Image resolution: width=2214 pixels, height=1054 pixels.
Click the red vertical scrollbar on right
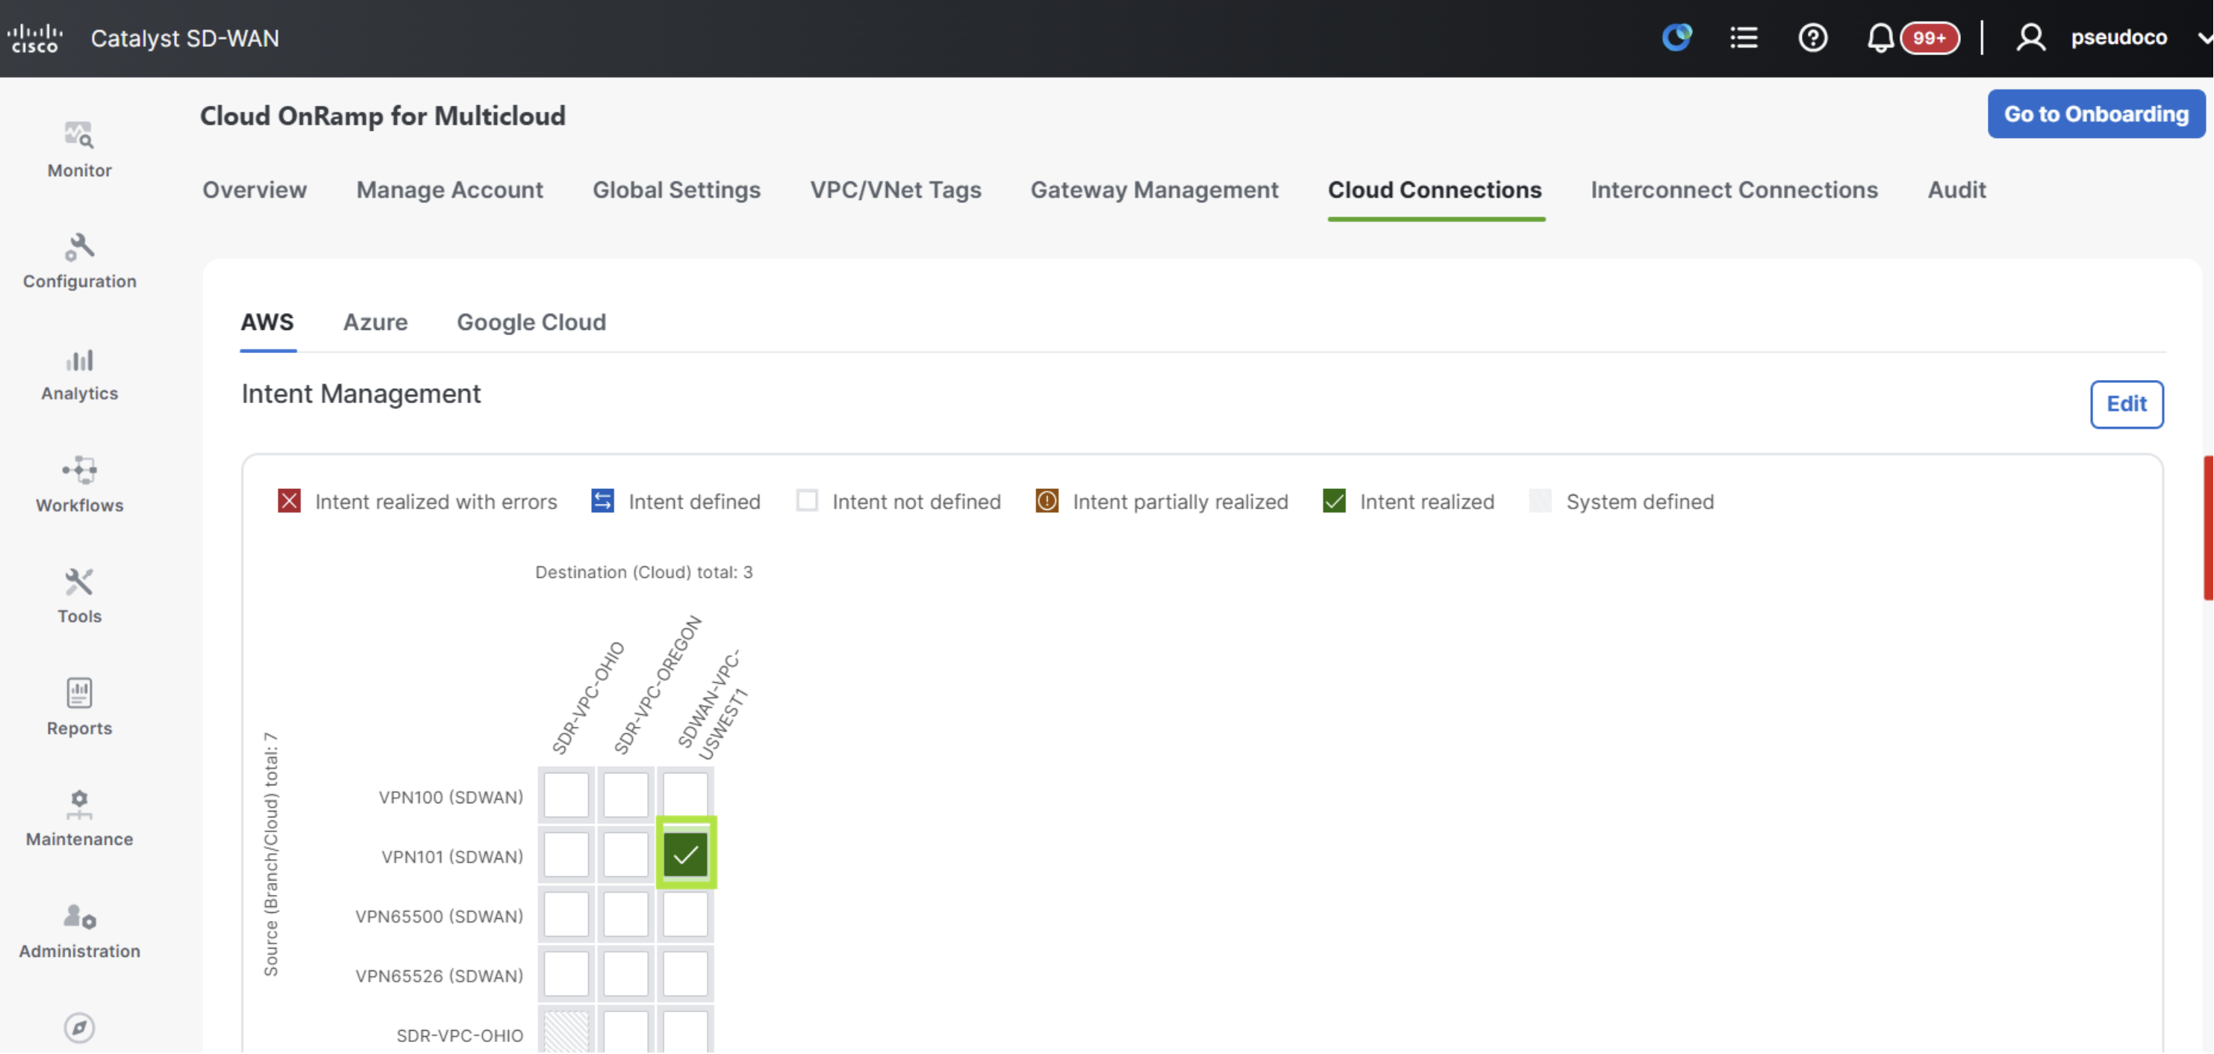(x=2208, y=528)
